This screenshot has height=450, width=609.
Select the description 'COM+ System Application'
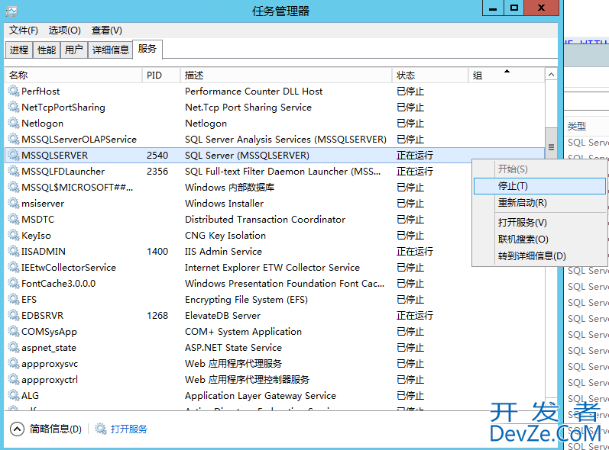[243, 331]
